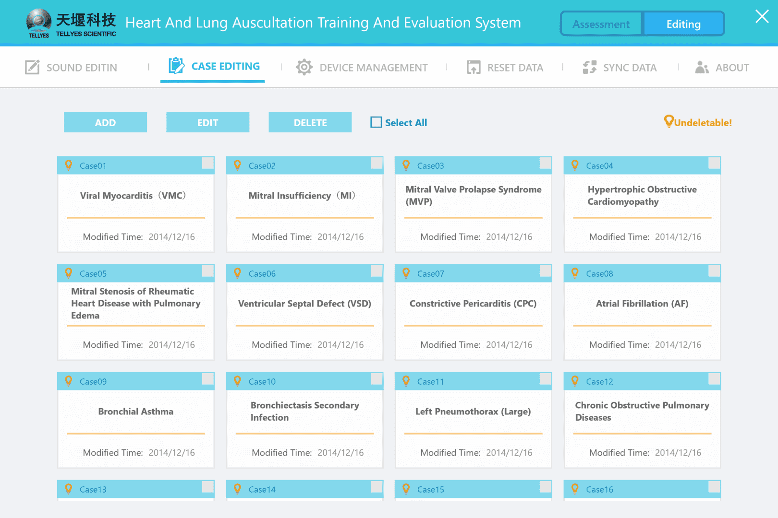Viewport: 778px width, 518px height.
Task: Enable the Select All checkbox
Action: click(x=376, y=122)
